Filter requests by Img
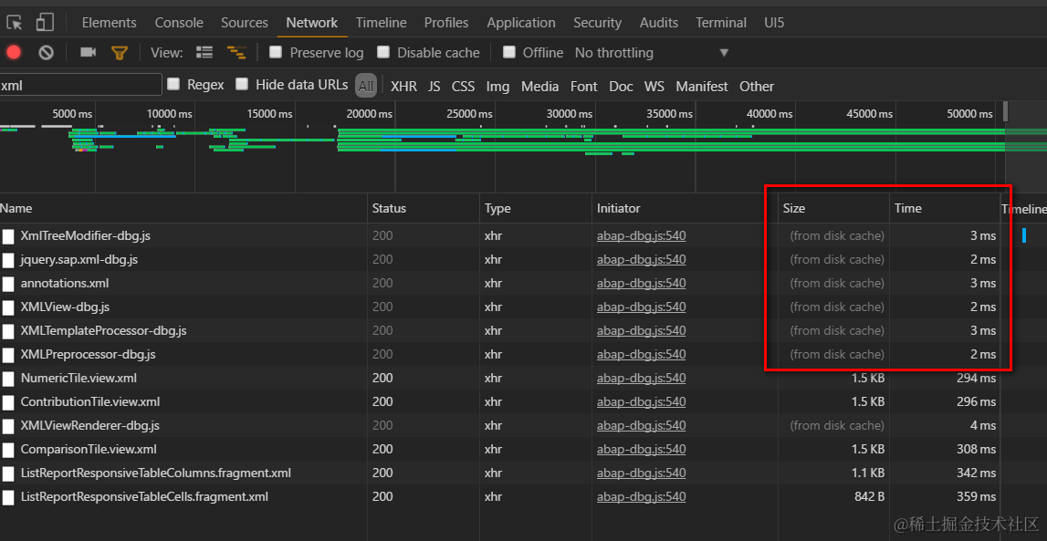This screenshot has height=541, width=1047. pyautogui.click(x=497, y=86)
